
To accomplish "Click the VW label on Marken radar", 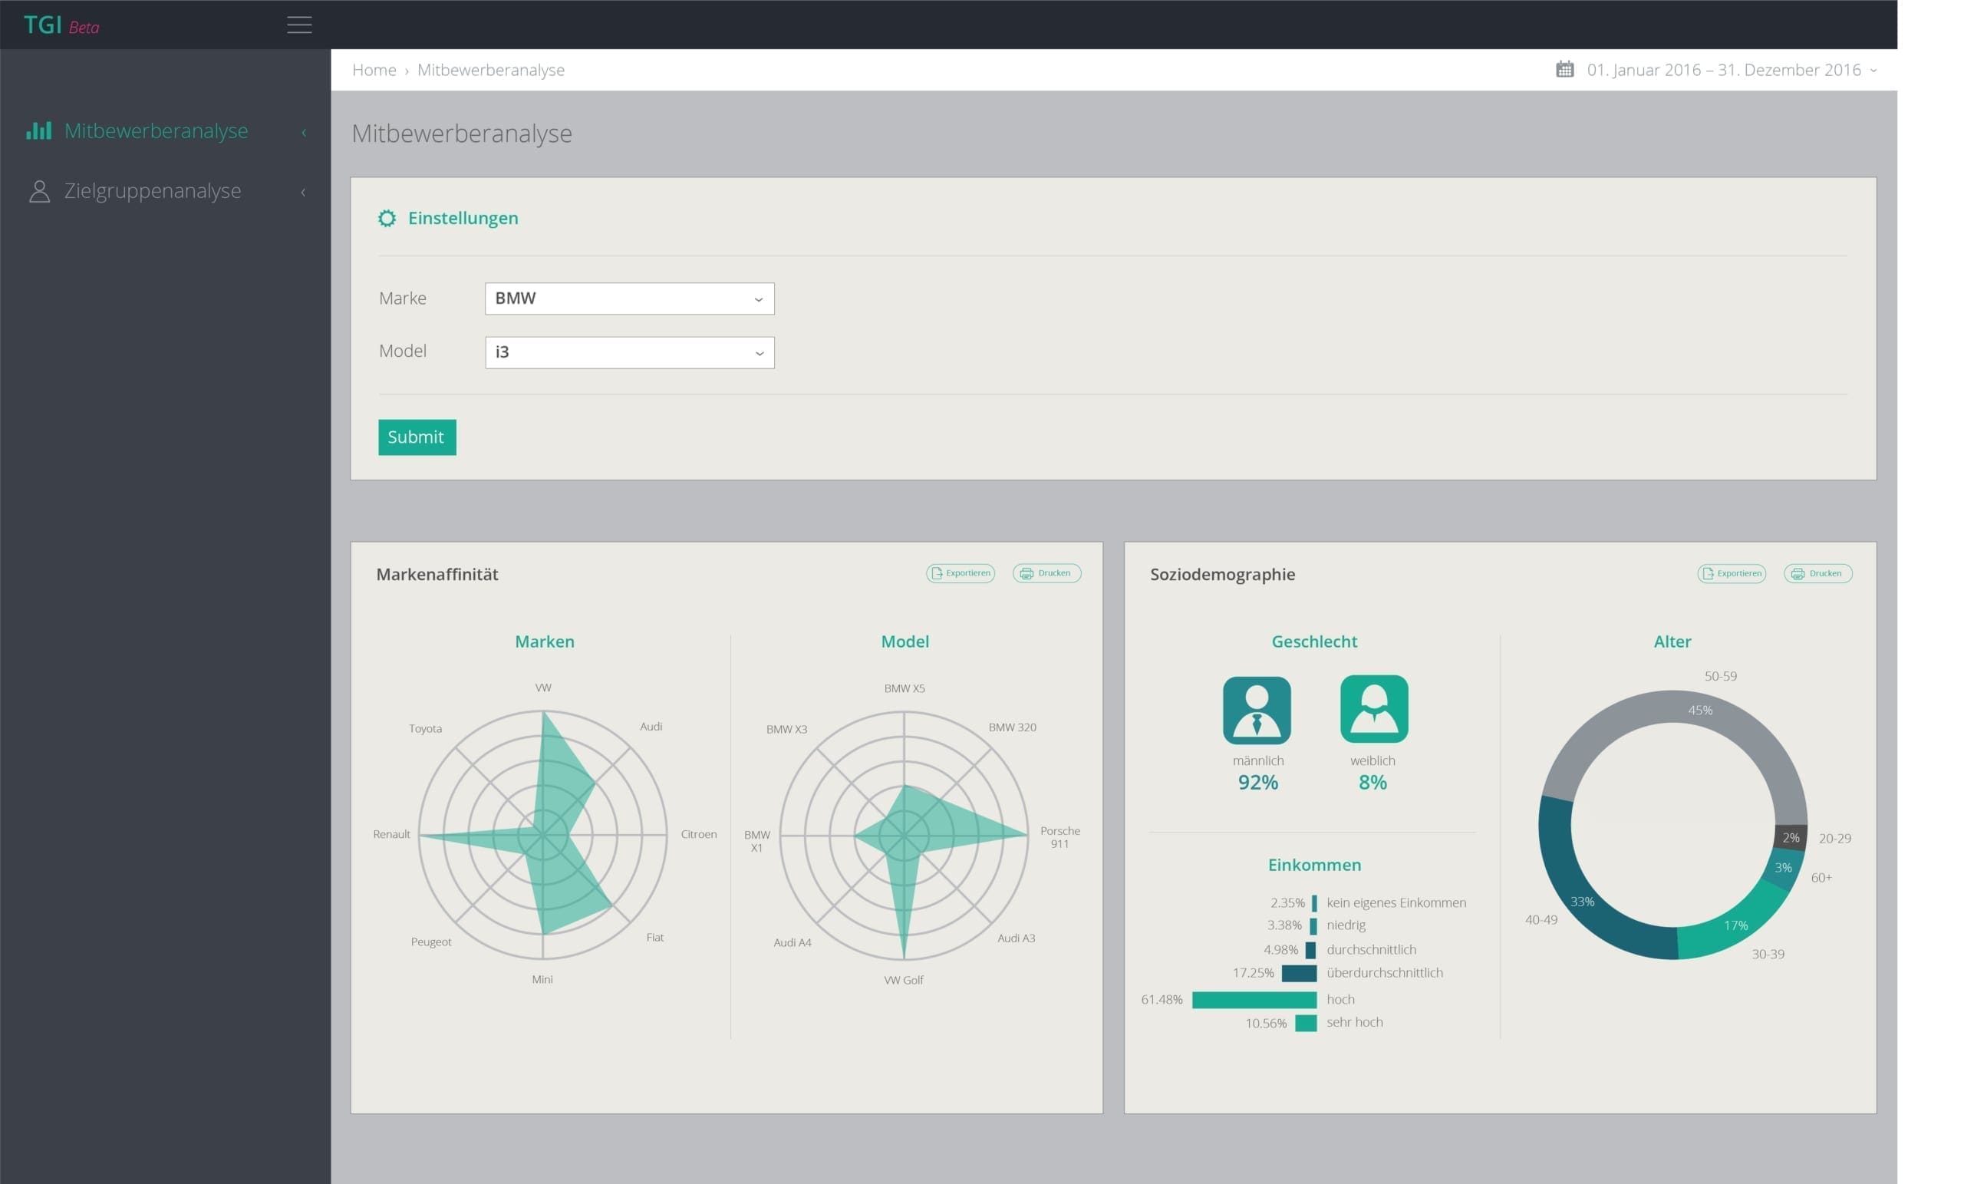I will (x=543, y=688).
